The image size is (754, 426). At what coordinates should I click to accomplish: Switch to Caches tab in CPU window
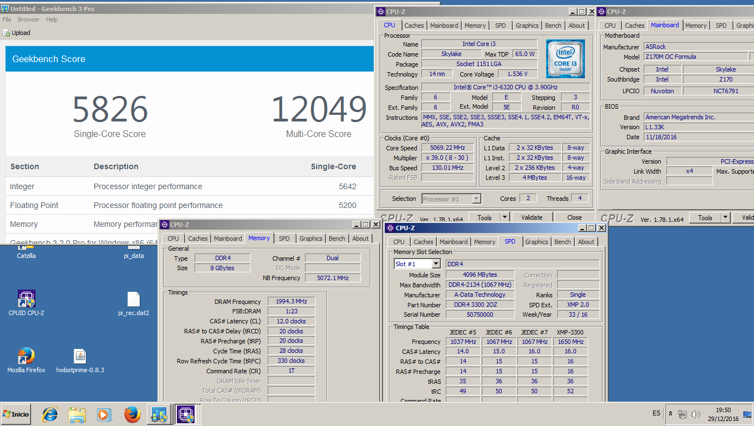click(x=414, y=26)
